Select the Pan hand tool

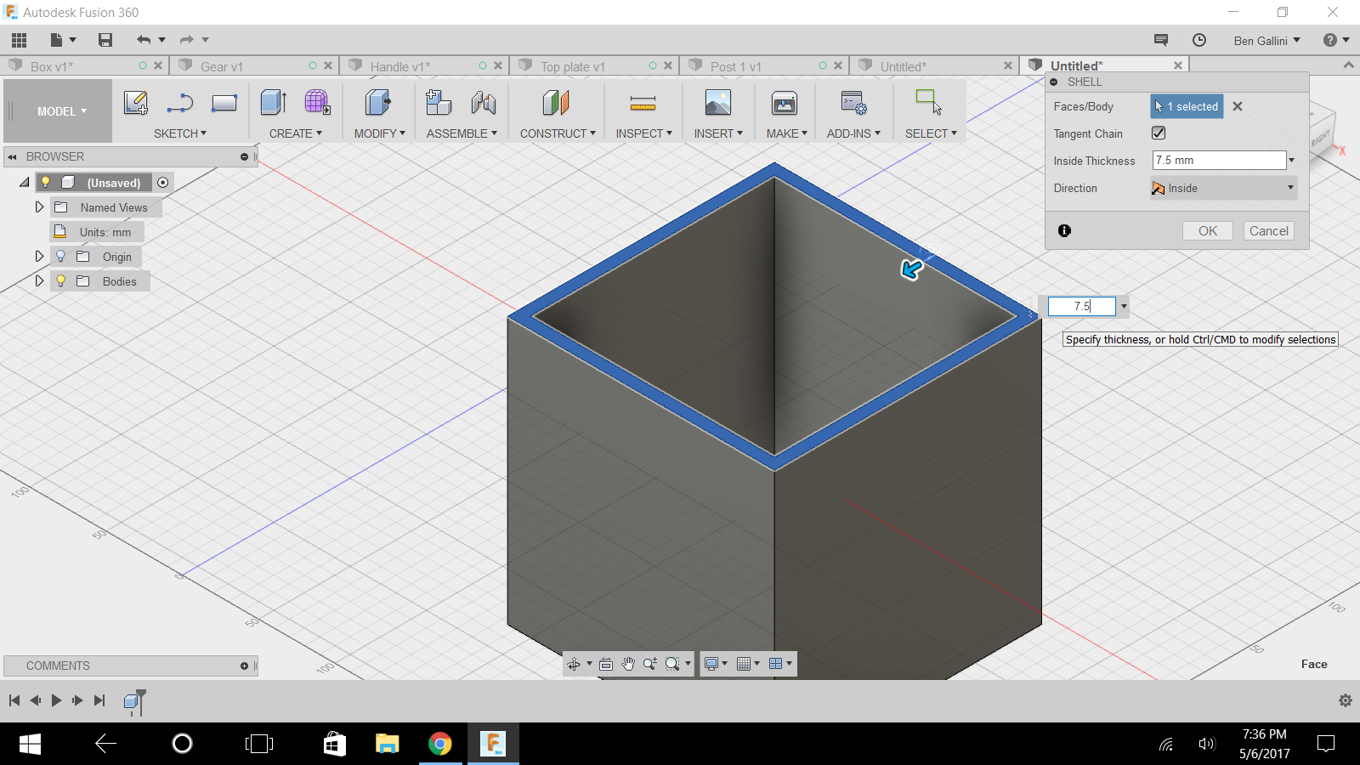(x=628, y=664)
